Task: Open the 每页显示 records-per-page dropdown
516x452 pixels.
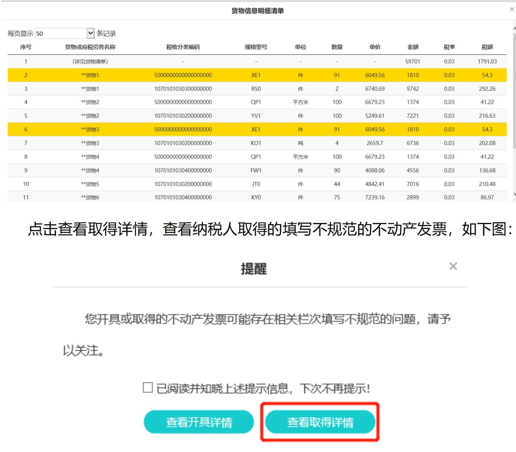Action: [x=65, y=33]
